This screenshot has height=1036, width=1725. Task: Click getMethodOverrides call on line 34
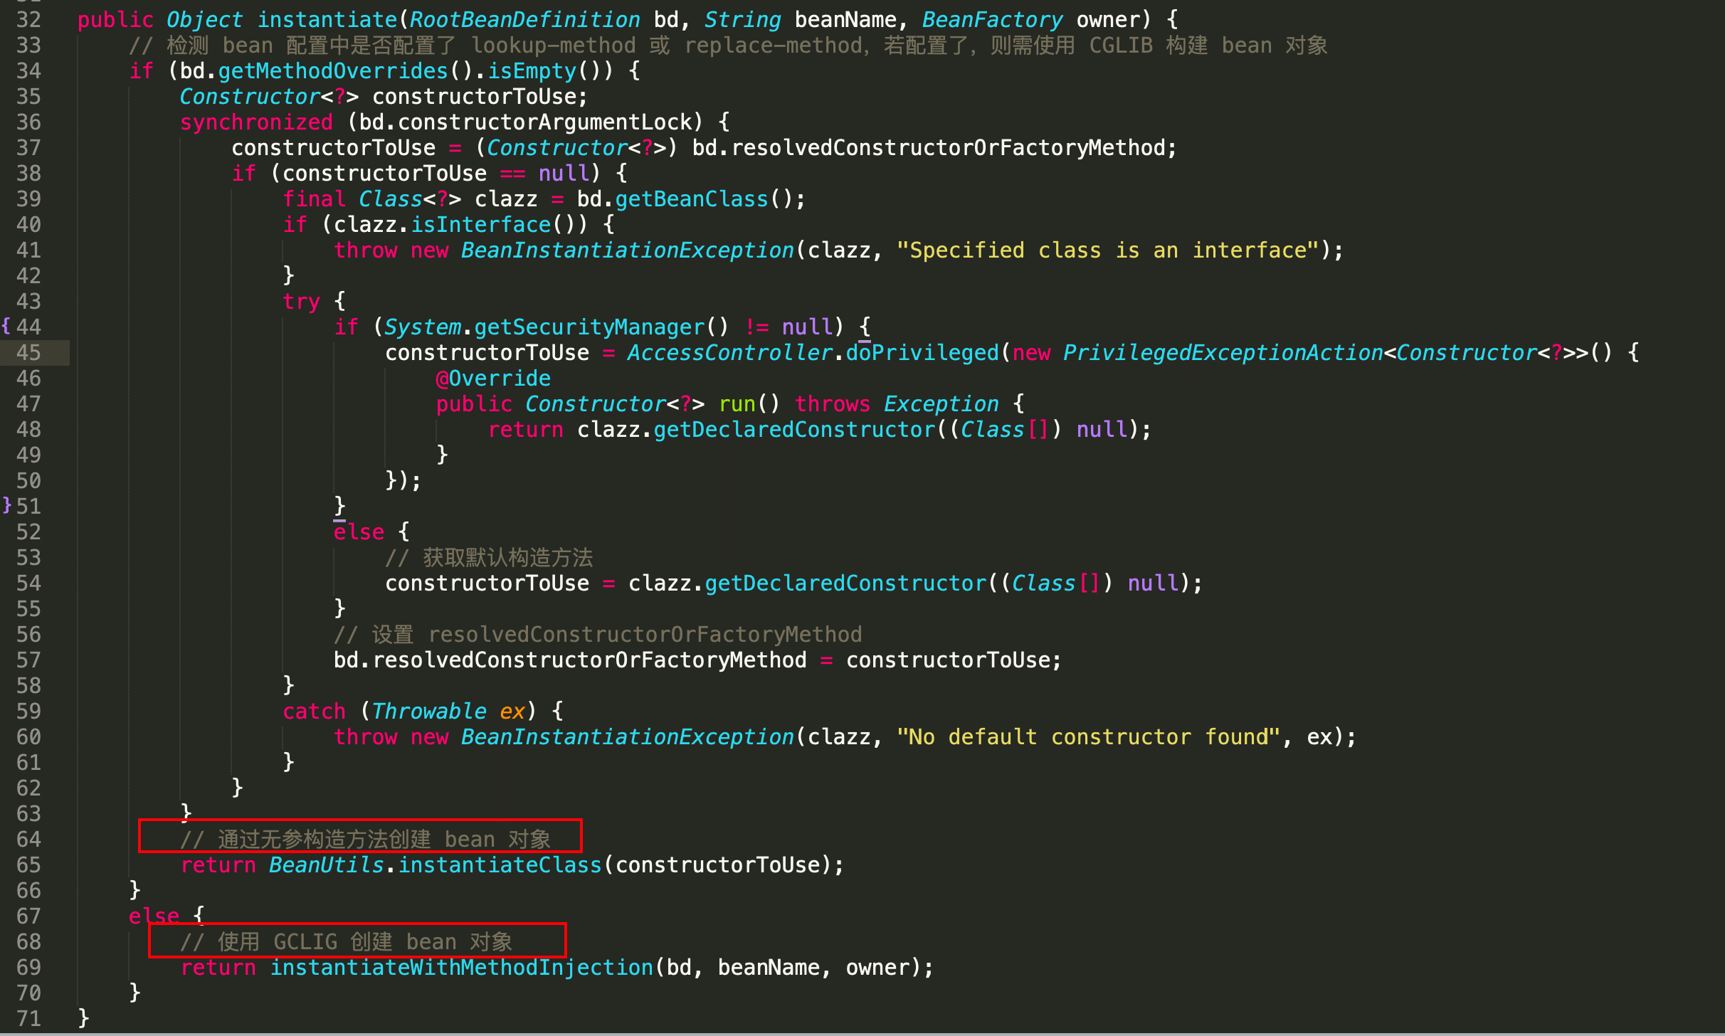pyautogui.click(x=333, y=70)
